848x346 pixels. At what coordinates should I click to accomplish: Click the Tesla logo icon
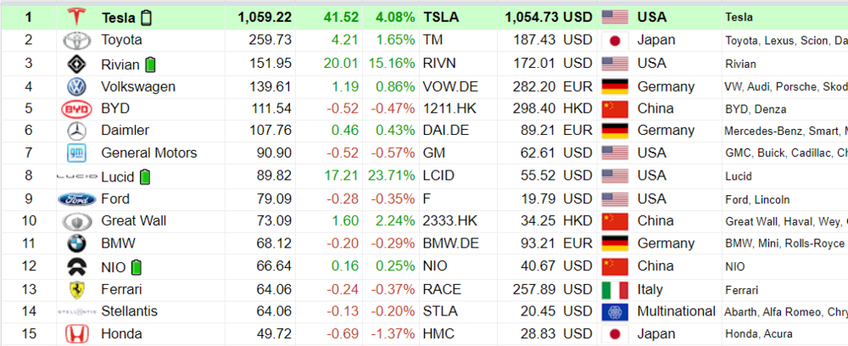[x=77, y=17]
